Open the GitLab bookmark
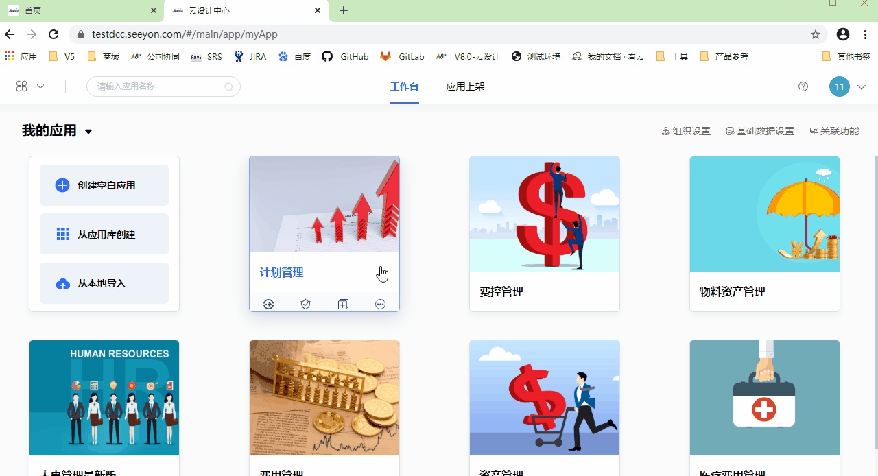The height and width of the screenshot is (476, 878). click(x=403, y=56)
